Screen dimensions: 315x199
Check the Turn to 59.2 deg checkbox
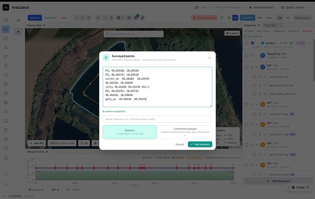pos(254,77)
